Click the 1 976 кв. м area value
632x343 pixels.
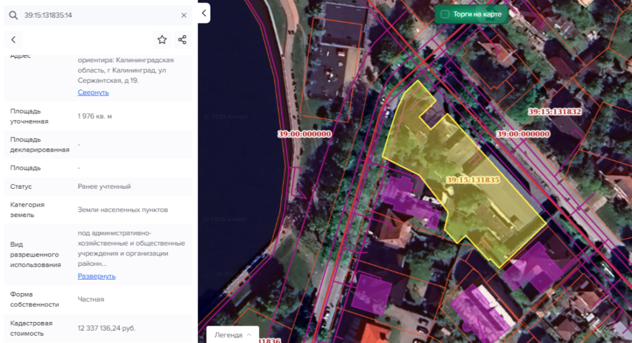(x=95, y=117)
